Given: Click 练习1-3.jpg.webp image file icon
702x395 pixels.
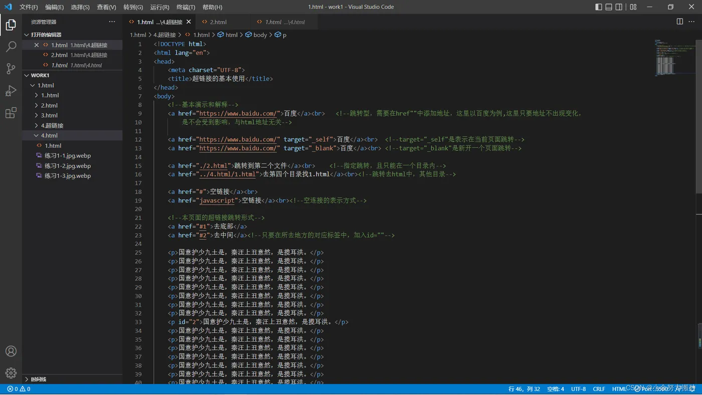Looking at the screenshot, I should 39,176.
